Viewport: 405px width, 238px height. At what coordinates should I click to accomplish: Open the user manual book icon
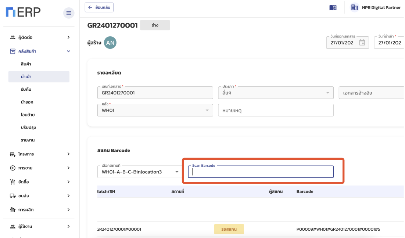(x=333, y=8)
